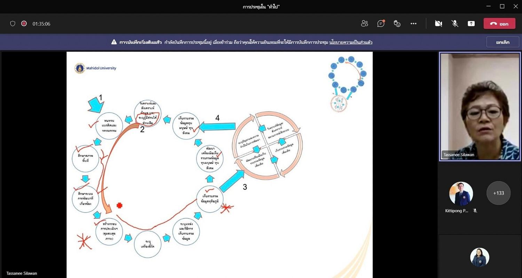The height and width of the screenshot is (278, 522).
Task: Dismiss the recording banner with ยกเลิก
Action: 503,42
